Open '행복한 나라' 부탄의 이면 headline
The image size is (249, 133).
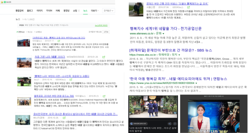point(62,76)
